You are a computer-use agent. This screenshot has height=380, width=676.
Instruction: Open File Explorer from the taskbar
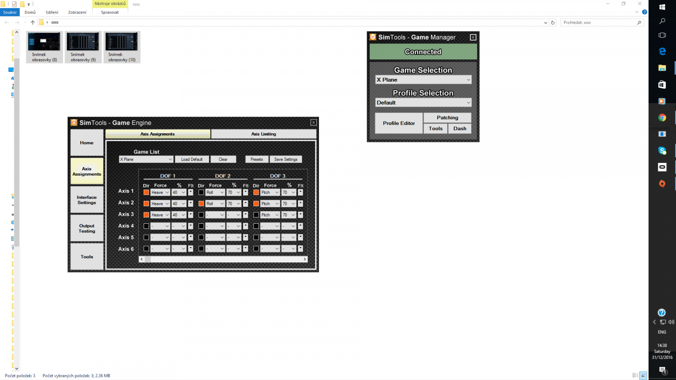[662, 68]
